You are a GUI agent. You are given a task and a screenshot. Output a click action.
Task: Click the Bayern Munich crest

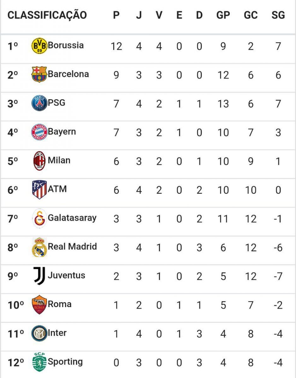point(39,132)
